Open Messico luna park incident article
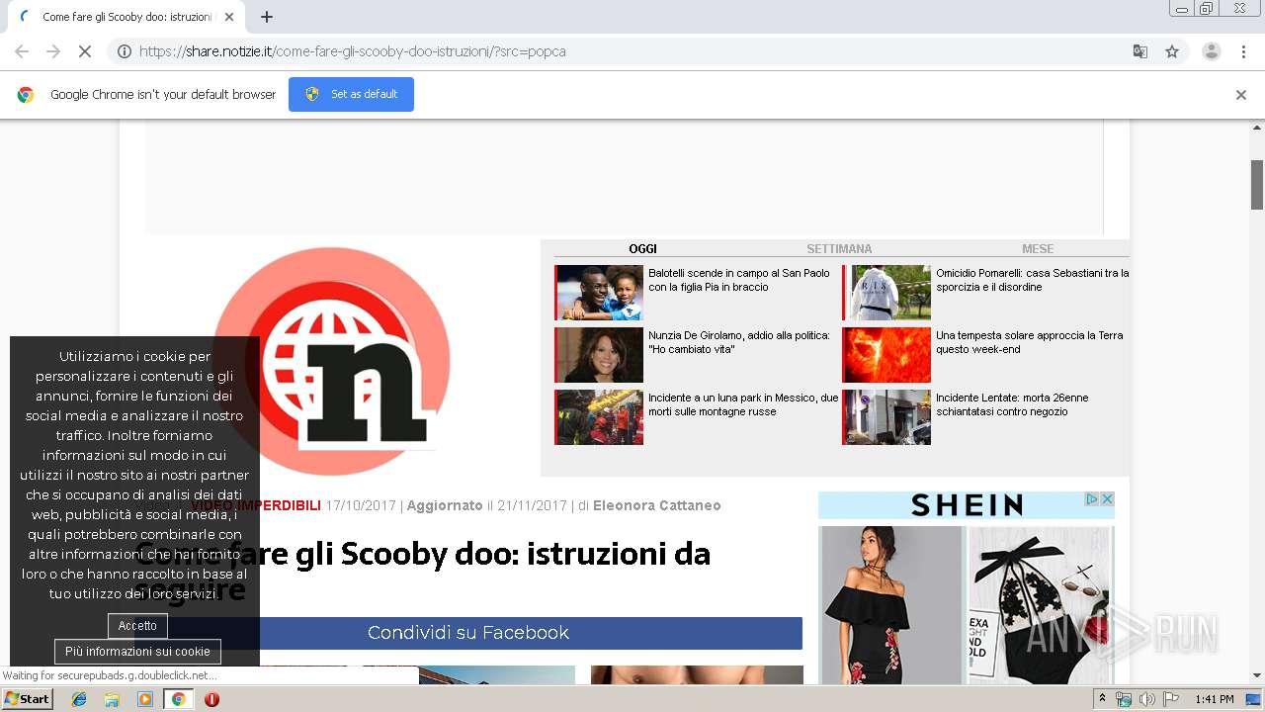 (x=743, y=404)
